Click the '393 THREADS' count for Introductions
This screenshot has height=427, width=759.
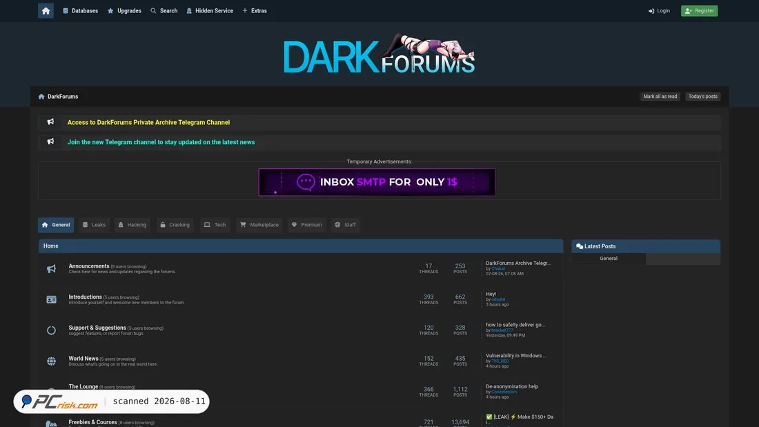(428, 299)
